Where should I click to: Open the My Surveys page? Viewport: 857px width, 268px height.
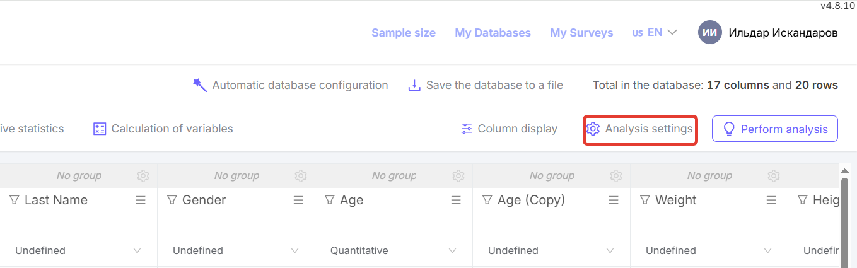pyautogui.click(x=581, y=33)
